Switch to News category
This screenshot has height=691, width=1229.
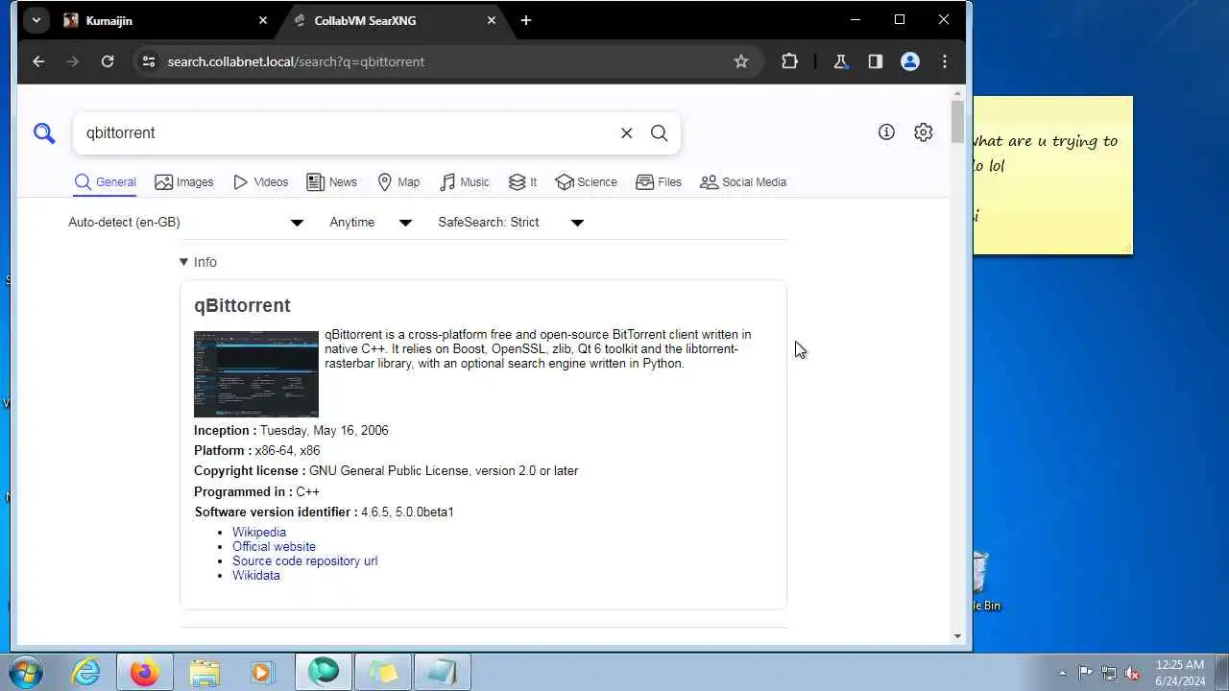(331, 182)
